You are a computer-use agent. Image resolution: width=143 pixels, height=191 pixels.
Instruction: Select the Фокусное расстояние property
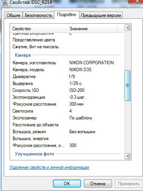(35, 104)
